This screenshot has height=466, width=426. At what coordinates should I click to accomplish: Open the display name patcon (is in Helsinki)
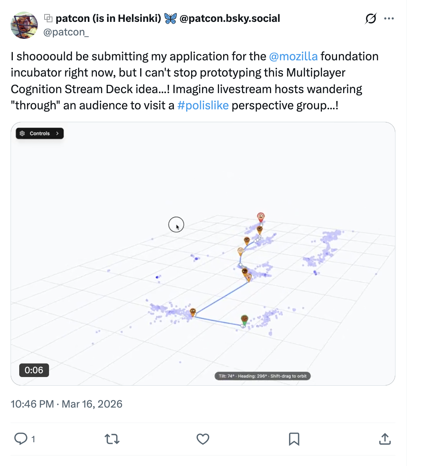point(108,18)
